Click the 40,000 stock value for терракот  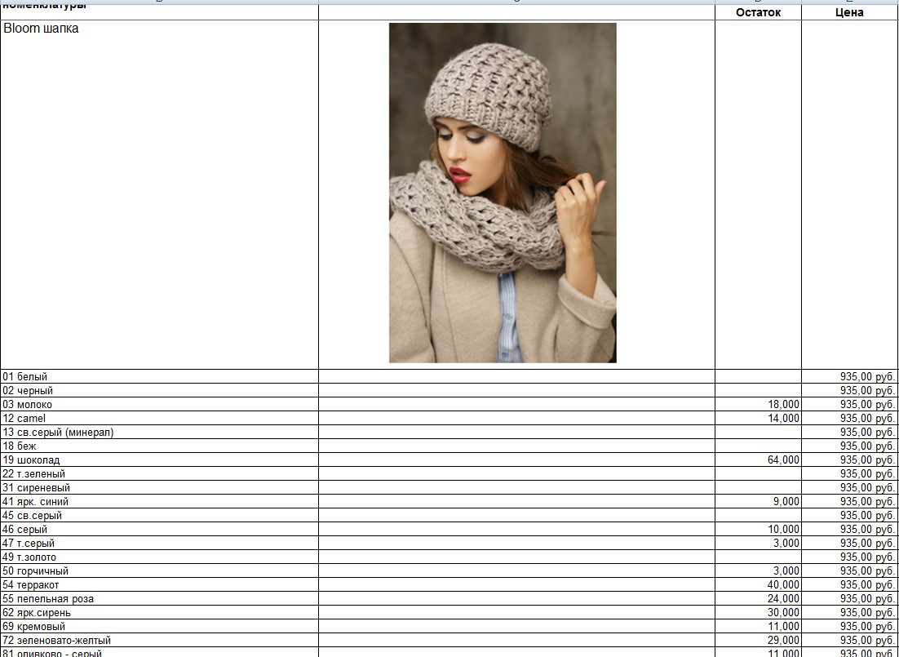tap(783, 585)
